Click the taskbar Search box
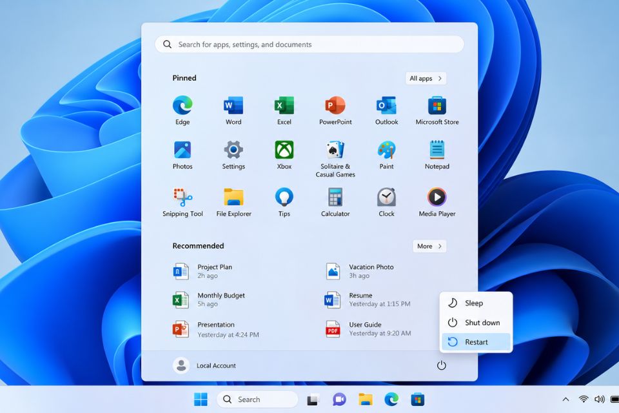The width and height of the screenshot is (619, 413). click(257, 399)
